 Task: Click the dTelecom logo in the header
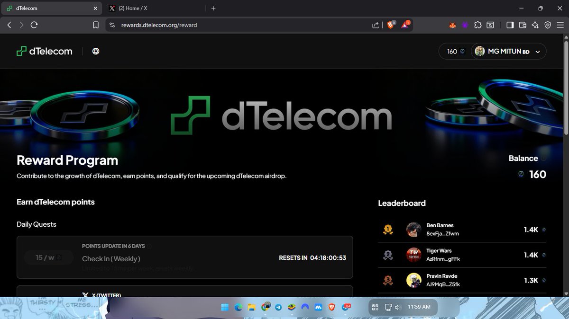pyautogui.click(x=44, y=51)
